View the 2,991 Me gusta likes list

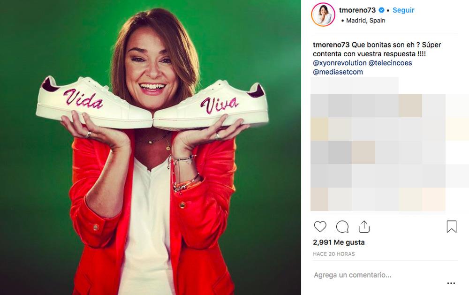click(x=339, y=242)
